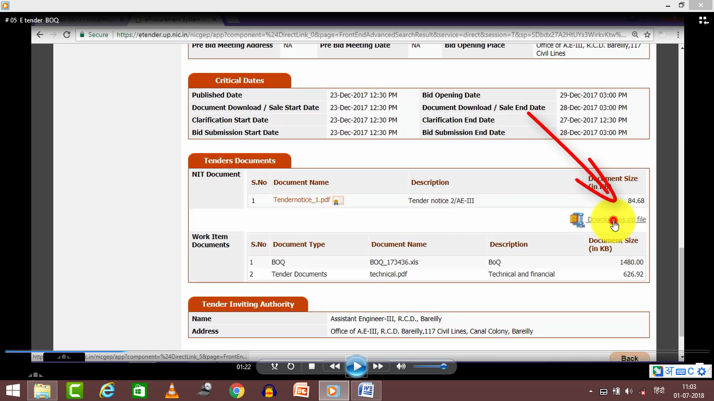Click the Back button on the page
The width and height of the screenshot is (714, 401).
click(629, 358)
